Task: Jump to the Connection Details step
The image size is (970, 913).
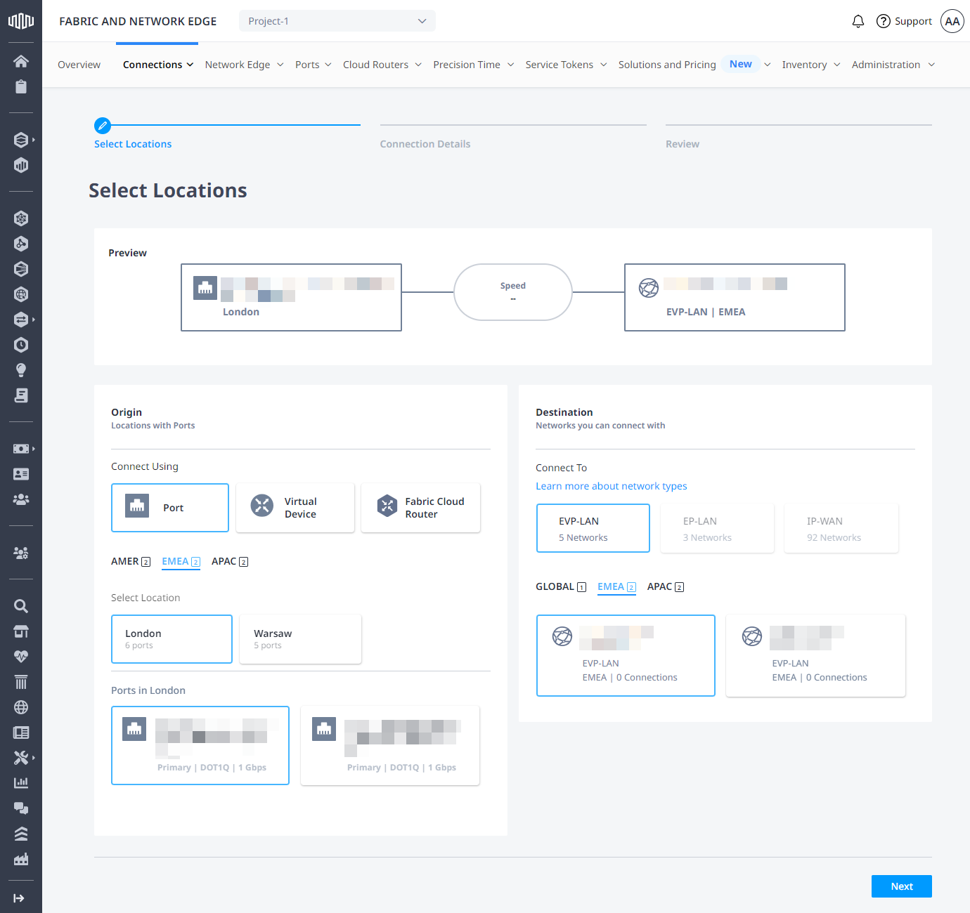Action: coord(425,144)
